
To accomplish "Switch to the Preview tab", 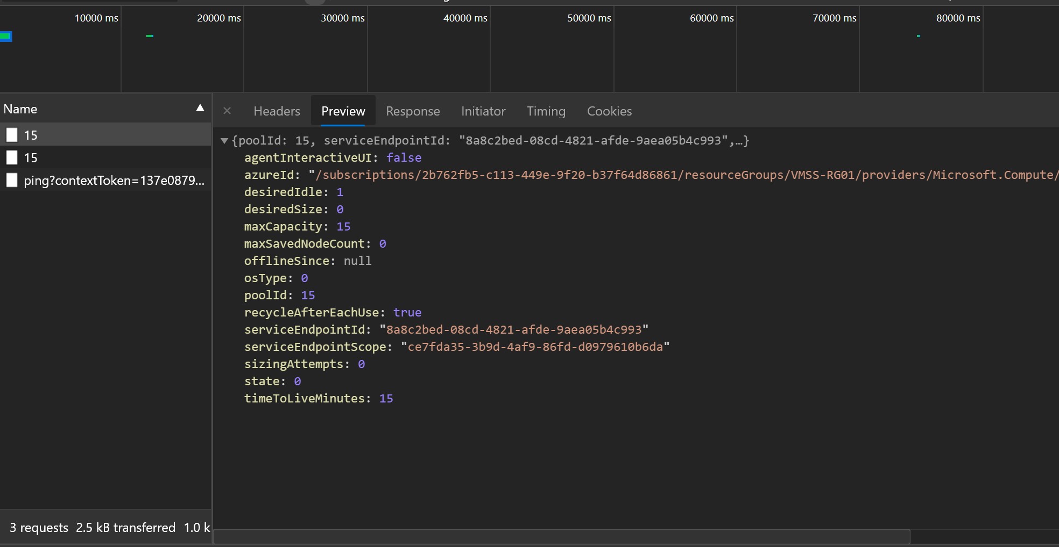I will (x=343, y=111).
